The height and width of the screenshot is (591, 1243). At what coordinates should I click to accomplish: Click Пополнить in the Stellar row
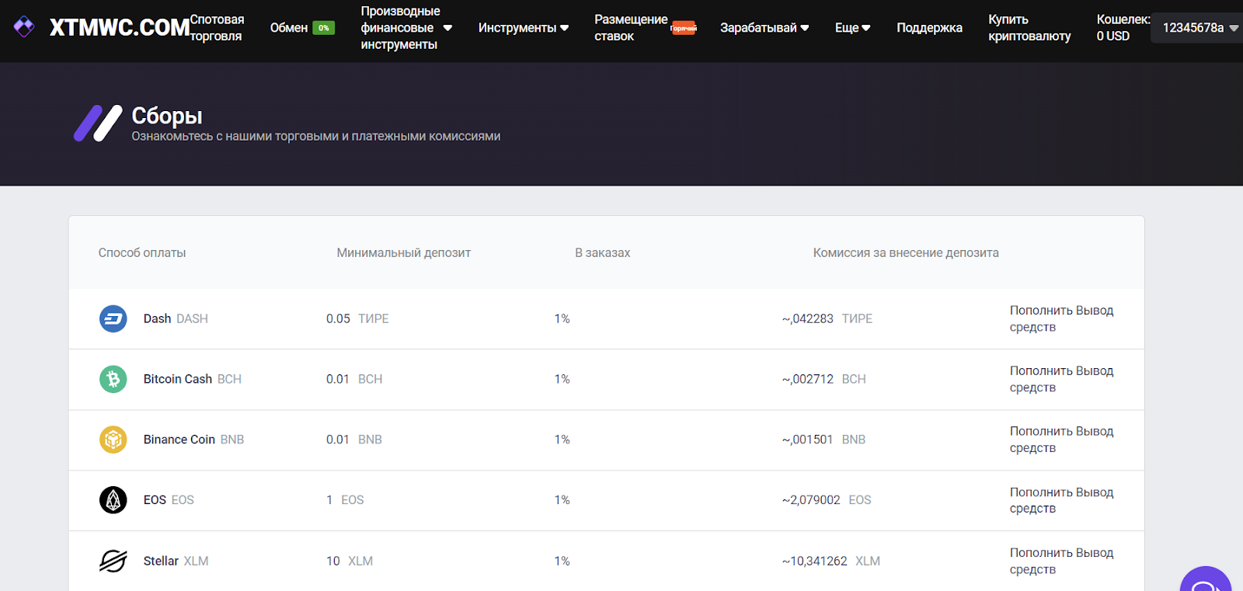tap(1041, 553)
